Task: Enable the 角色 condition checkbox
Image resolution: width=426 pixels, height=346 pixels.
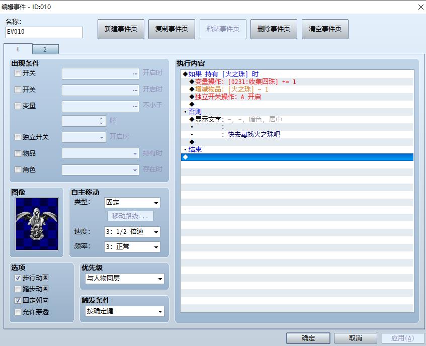Action: pos(18,170)
